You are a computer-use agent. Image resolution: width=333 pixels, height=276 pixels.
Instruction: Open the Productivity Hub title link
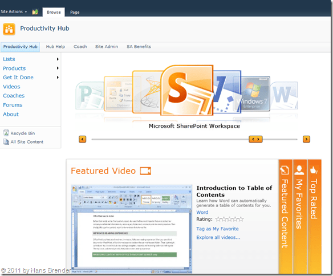44,29
